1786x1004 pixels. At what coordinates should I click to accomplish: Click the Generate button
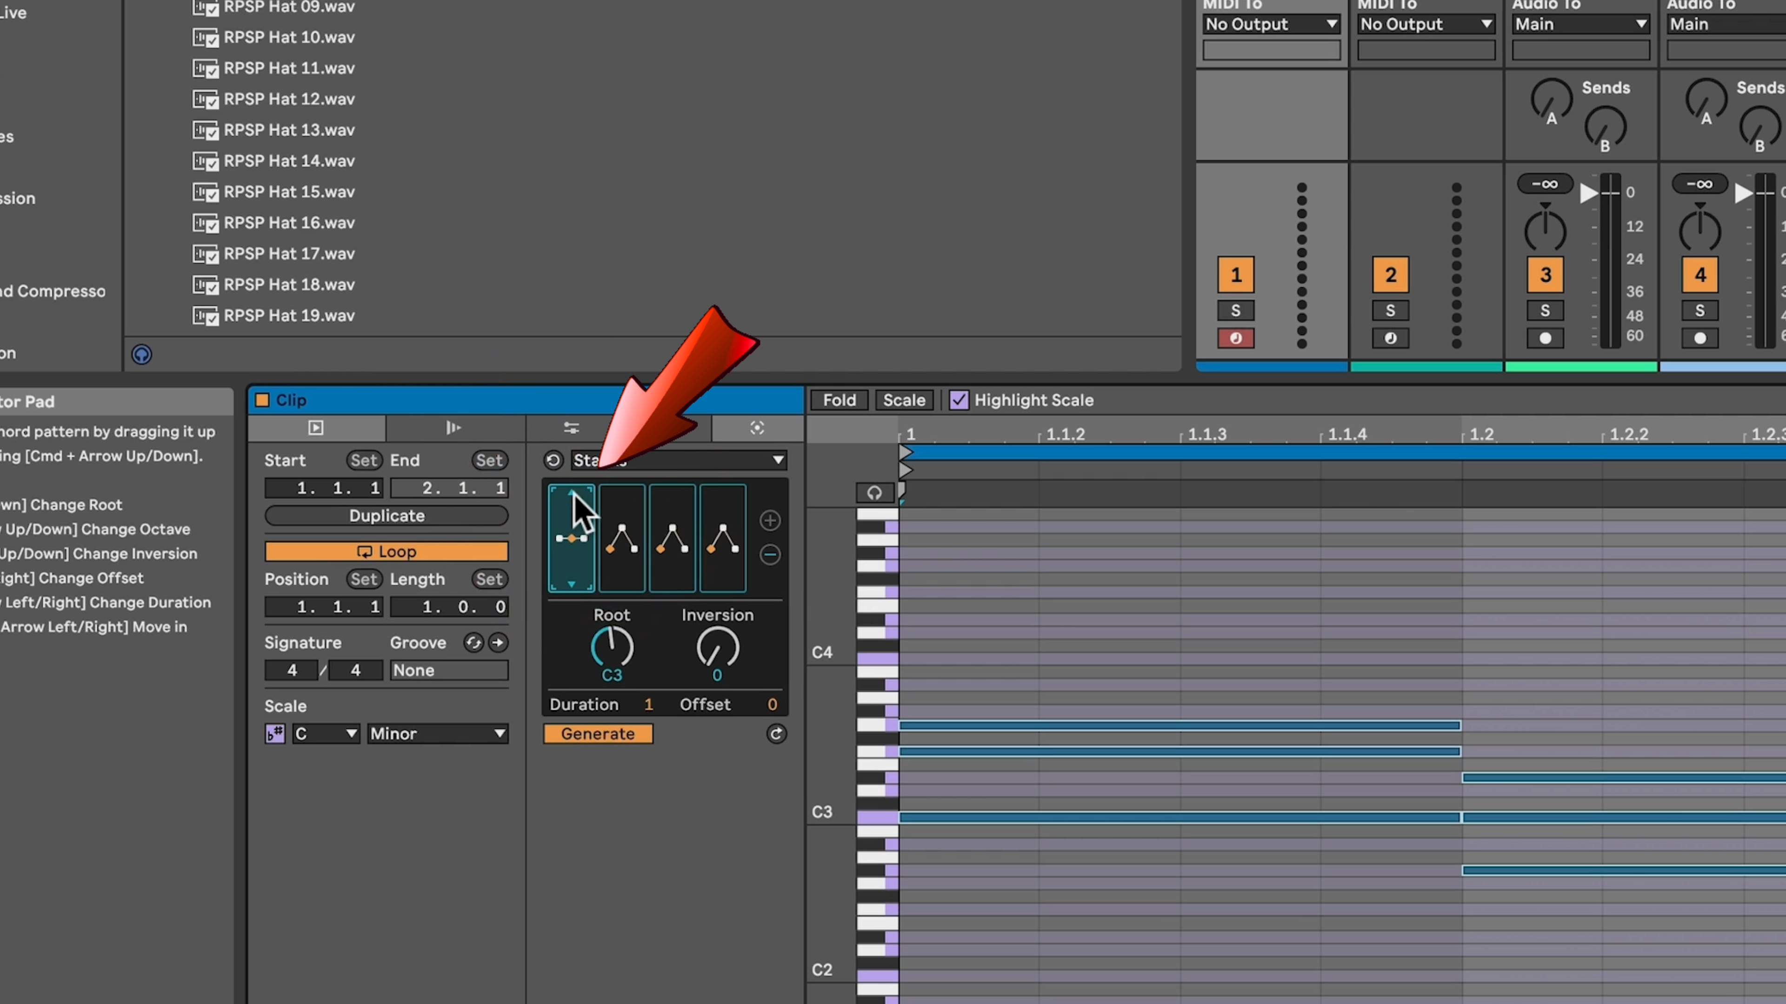tap(597, 733)
